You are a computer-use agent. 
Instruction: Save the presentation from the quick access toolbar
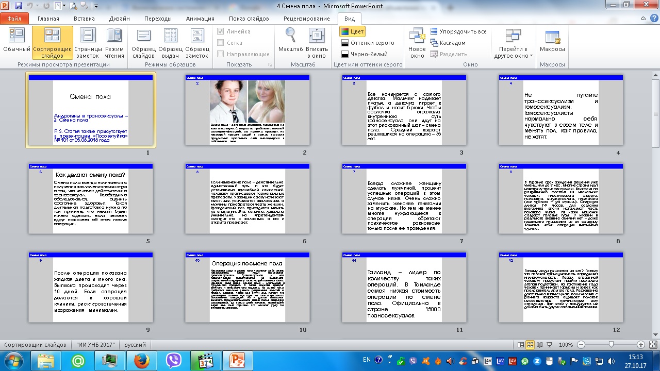click(x=19, y=6)
